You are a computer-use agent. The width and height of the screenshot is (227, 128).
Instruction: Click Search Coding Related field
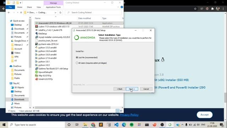point(93,12)
